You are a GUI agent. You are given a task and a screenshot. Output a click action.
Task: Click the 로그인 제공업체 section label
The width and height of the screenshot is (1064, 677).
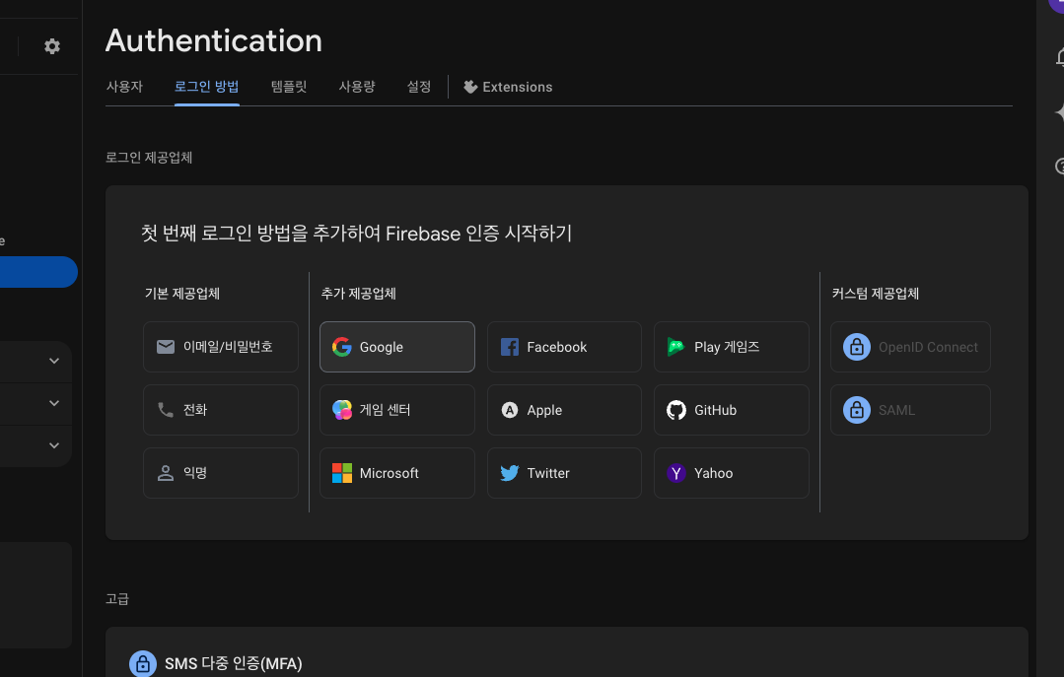pos(149,158)
